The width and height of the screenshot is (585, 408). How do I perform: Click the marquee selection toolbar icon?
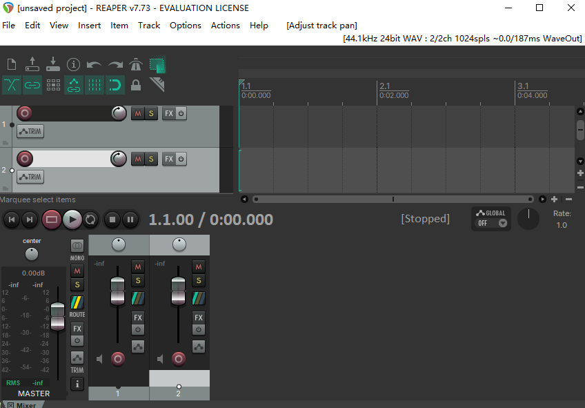pyautogui.click(x=157, y=65)
